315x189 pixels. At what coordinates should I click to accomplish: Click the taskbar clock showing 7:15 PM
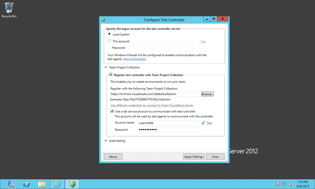click(x=302, y=184)
